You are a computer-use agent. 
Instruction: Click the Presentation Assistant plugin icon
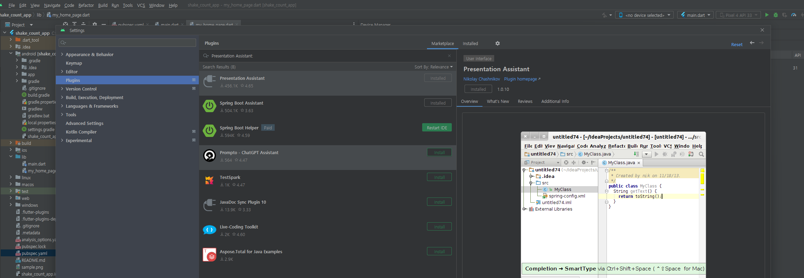coord(210,82)
